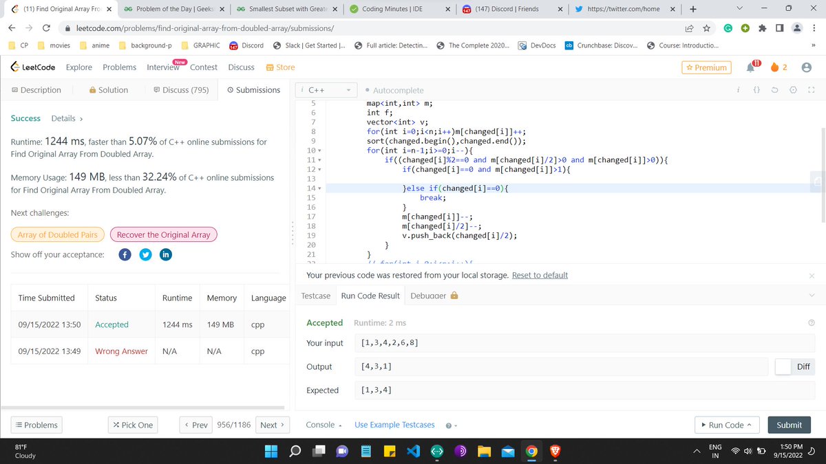826x464 pixels.
Task: Open VS Code from the taskbar
Action: pyautogui.click(x=413, y=452)
